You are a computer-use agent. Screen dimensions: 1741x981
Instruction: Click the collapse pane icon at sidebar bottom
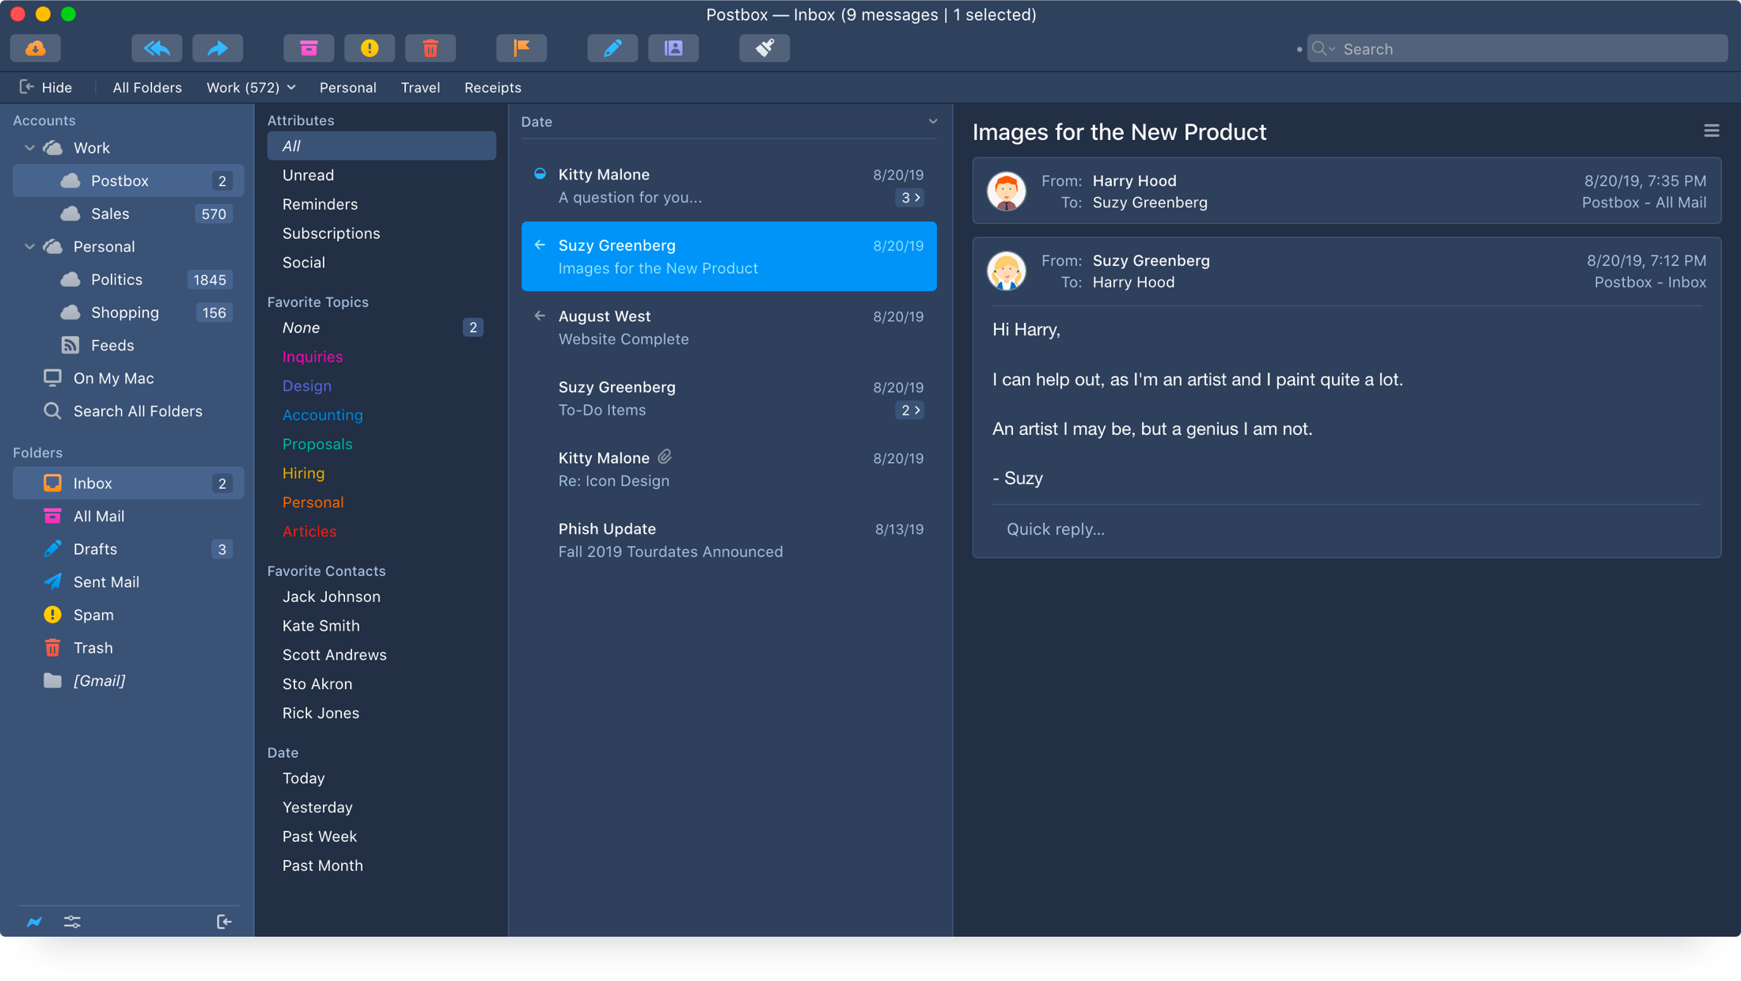[224, 922]
